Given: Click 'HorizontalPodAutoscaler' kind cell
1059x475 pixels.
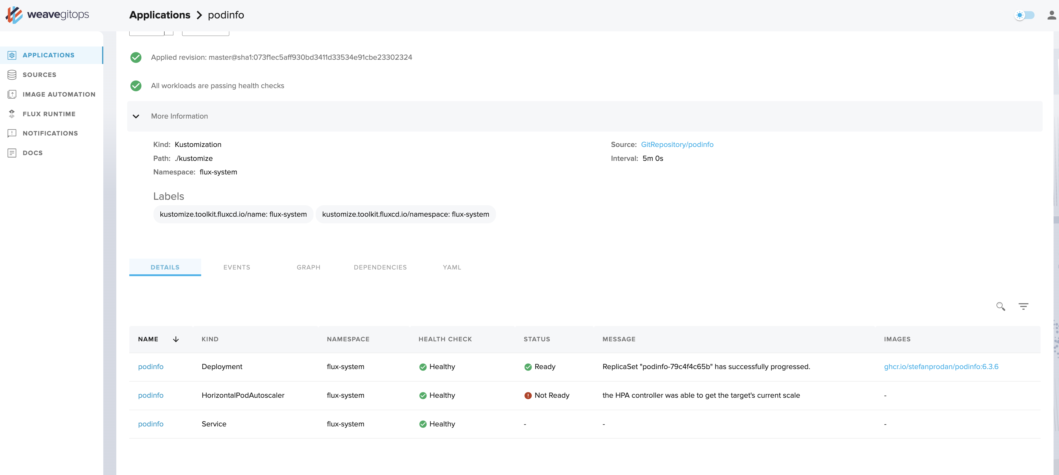Looking at the screenshot, I should (x=243, y=395).
